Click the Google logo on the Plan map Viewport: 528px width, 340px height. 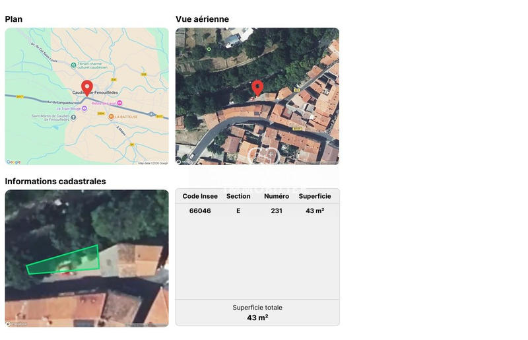14,162
